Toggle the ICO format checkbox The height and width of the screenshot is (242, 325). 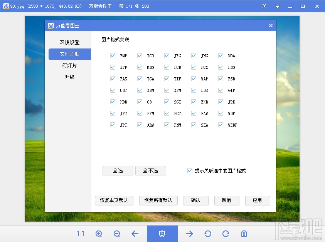(140, 56)
